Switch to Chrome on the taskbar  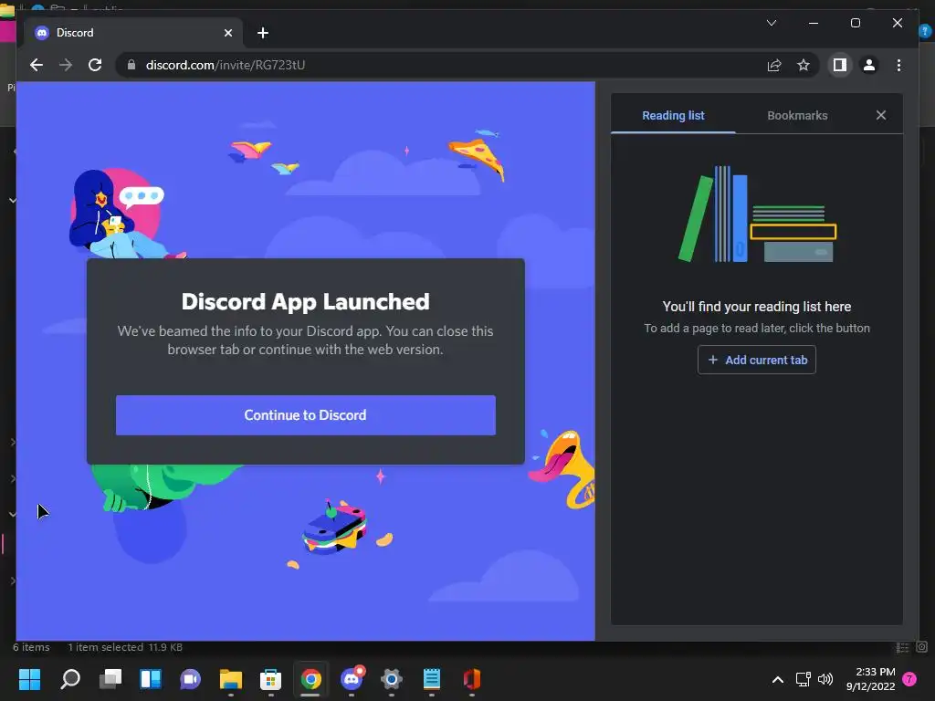coord(310,679)
